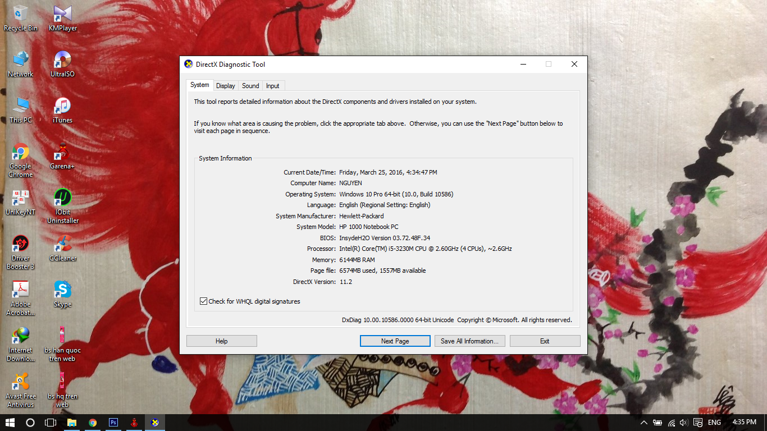The height and width of the screenshot is (431, 767).
Task: Click the Garena icon in the taskbar
Action: (x=134, y=423)
